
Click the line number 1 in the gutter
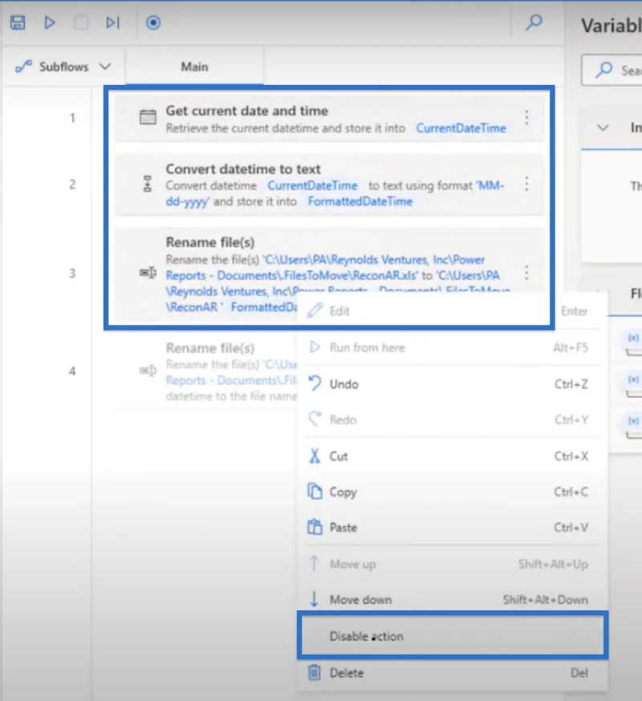[x=72, y=118]
